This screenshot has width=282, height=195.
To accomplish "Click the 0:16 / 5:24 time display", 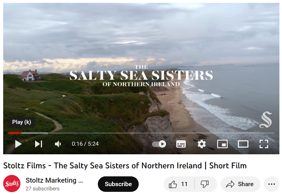I will coord(85,144).
